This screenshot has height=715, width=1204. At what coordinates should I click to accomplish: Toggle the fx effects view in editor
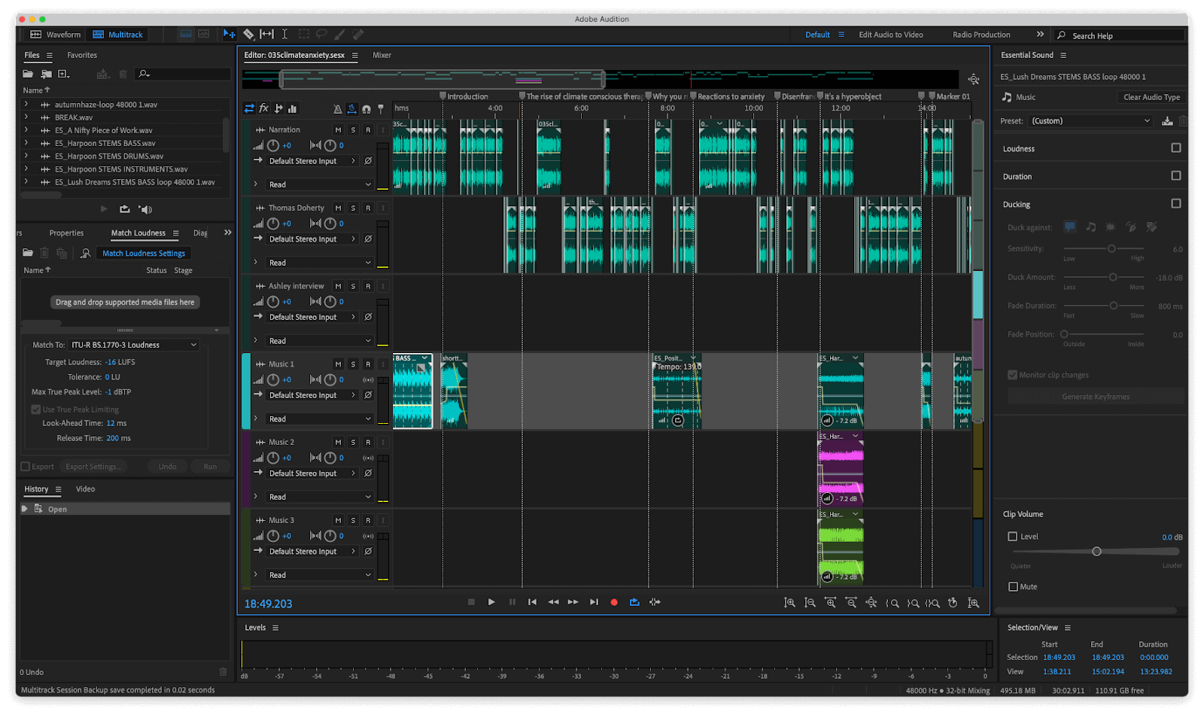pos(264,108)
